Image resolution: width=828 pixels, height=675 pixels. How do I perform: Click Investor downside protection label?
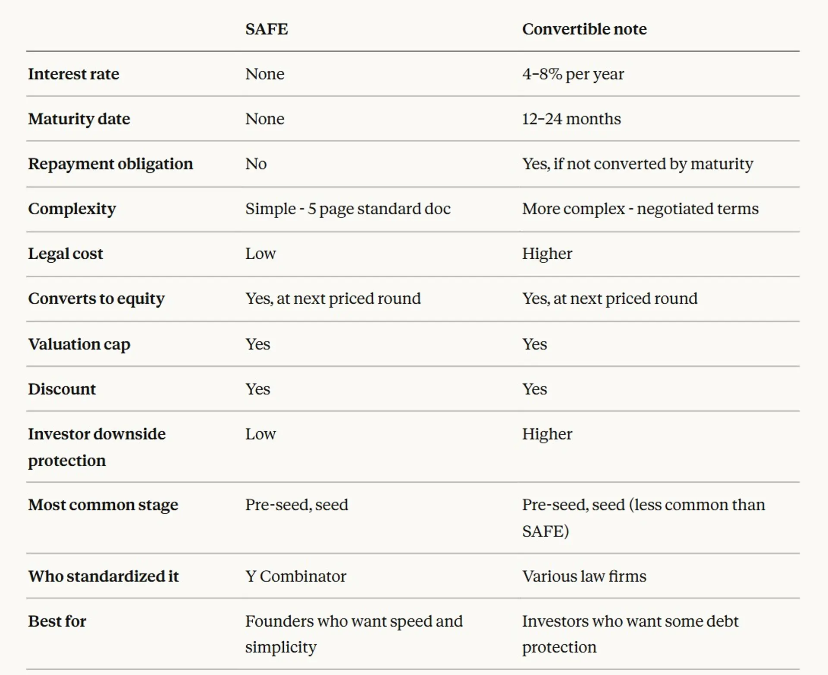[97, 447]
